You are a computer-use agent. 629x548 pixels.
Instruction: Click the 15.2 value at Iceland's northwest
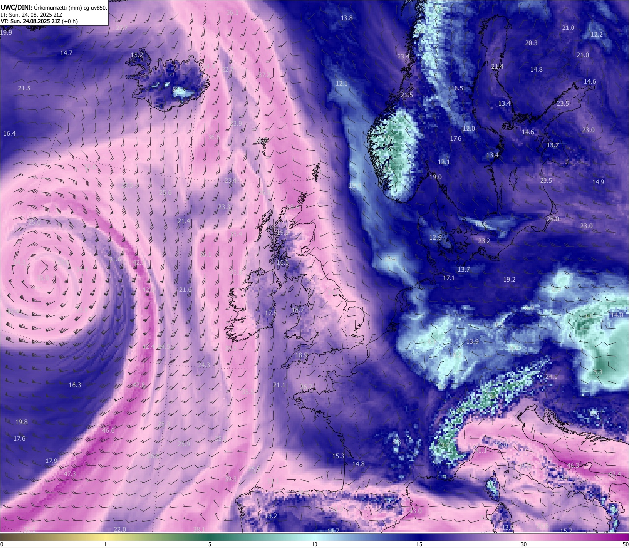(137, 55)
